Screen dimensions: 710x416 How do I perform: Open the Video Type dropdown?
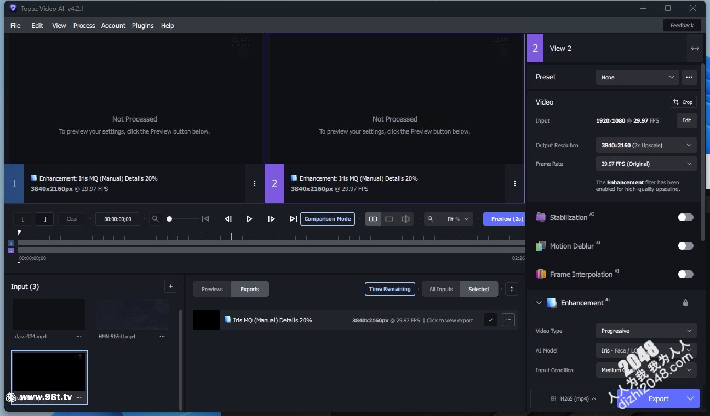[x=646, y=331]
